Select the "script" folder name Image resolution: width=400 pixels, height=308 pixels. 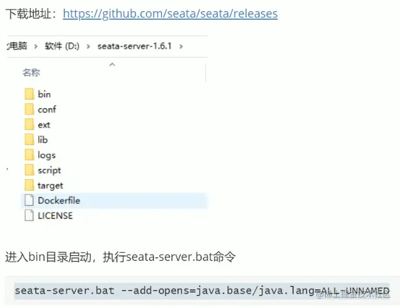[x=49, y=170]
